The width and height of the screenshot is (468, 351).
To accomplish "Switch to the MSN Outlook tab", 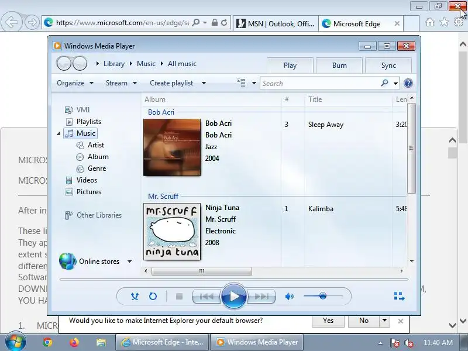I will coord(276,23).
